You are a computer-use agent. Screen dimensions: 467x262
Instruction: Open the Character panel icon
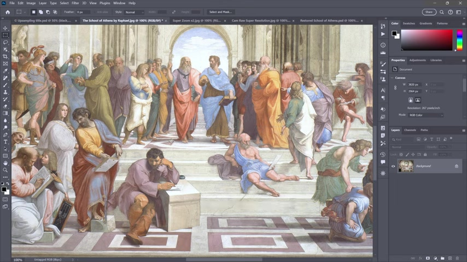click(x=383, y=91)
